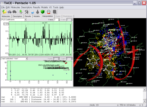Image resolution: width=147 pixels, height=107 pixels.
Task: Click the magic wand stars icon
Action: (26, 12)
